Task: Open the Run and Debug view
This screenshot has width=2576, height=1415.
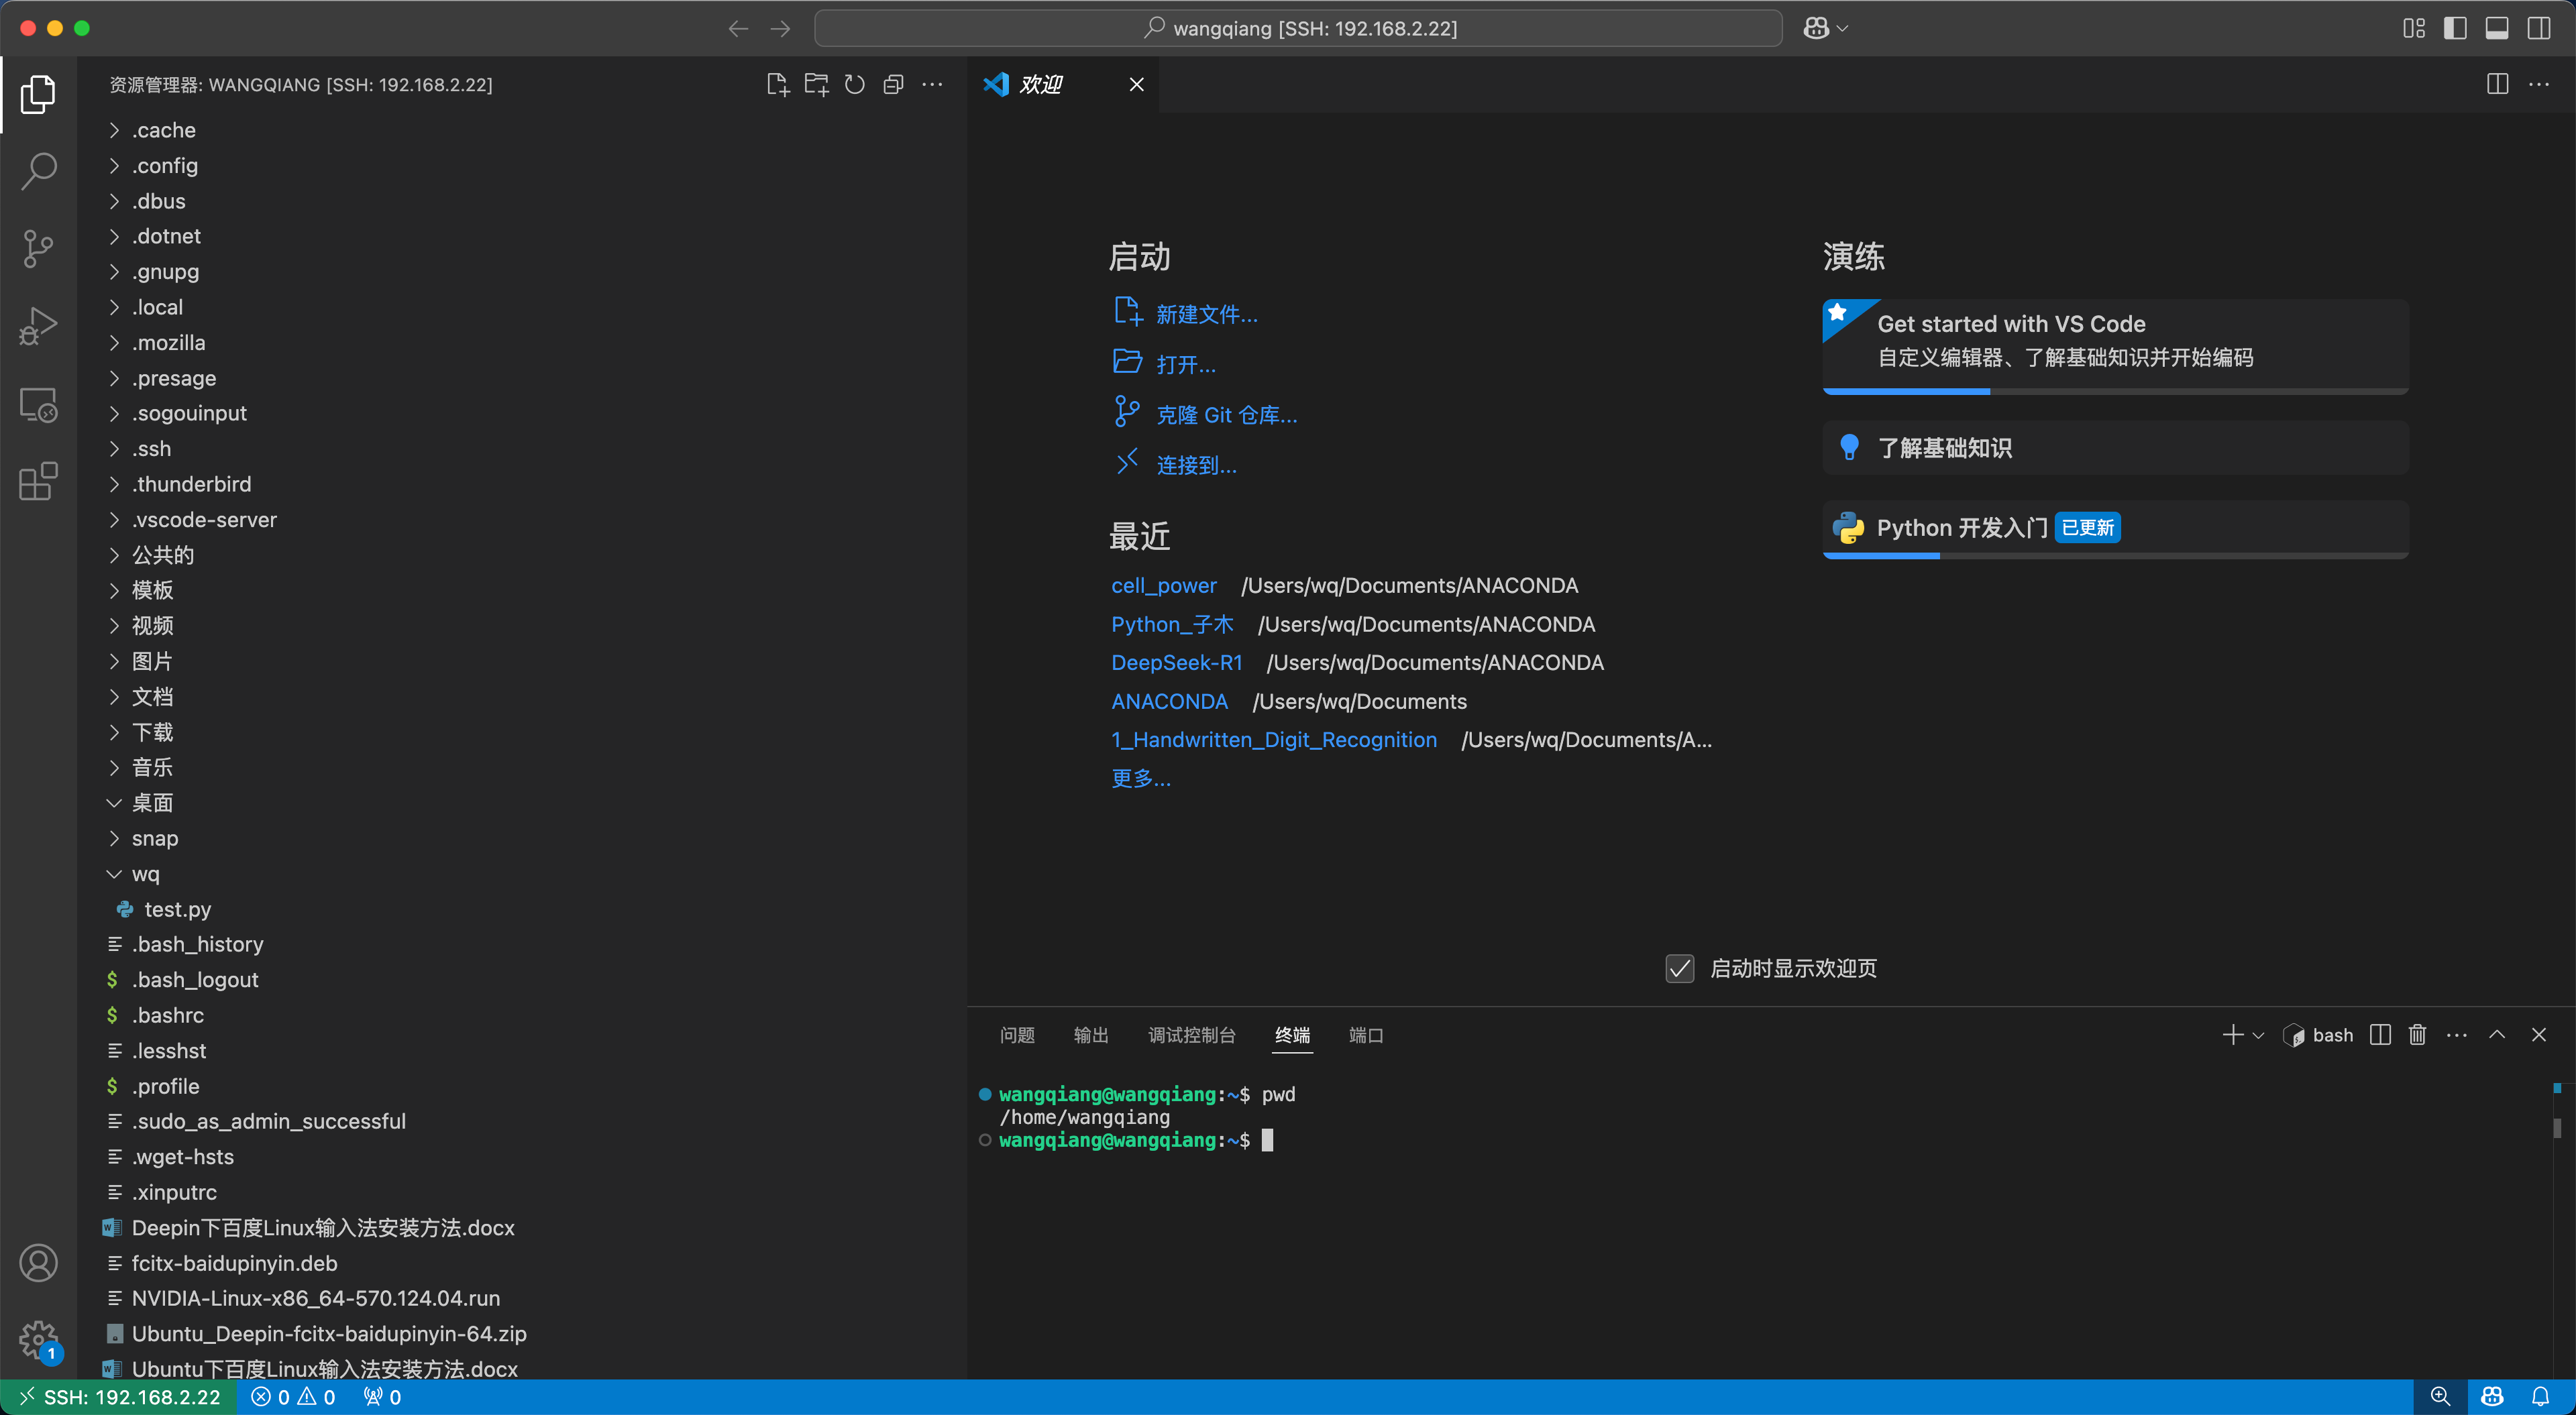Action: click(x=38, y=326)
